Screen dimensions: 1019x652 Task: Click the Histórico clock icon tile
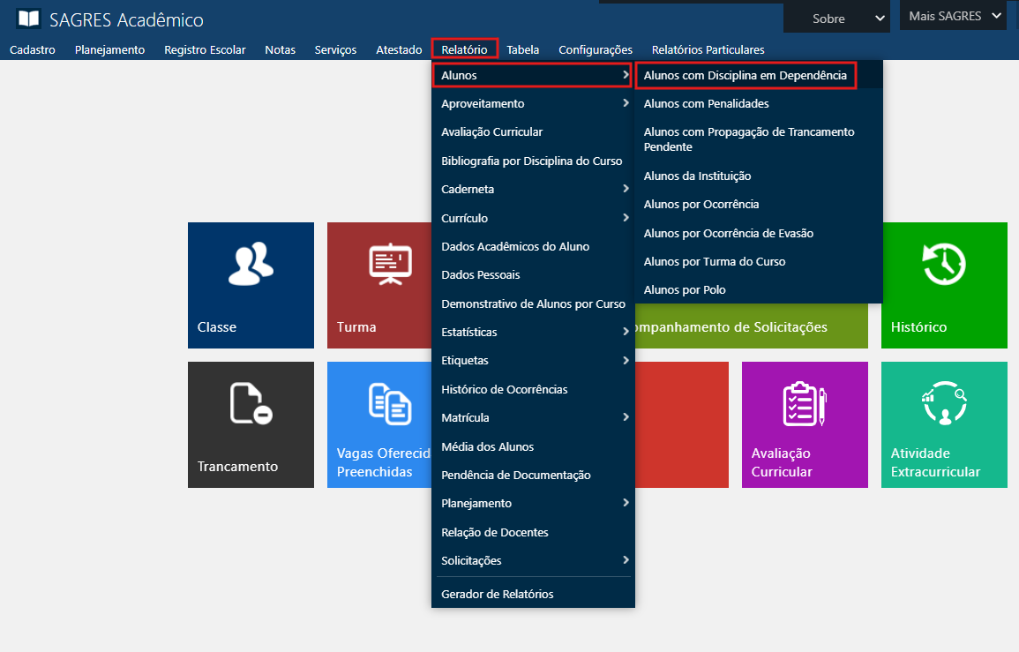coord(943,265)
